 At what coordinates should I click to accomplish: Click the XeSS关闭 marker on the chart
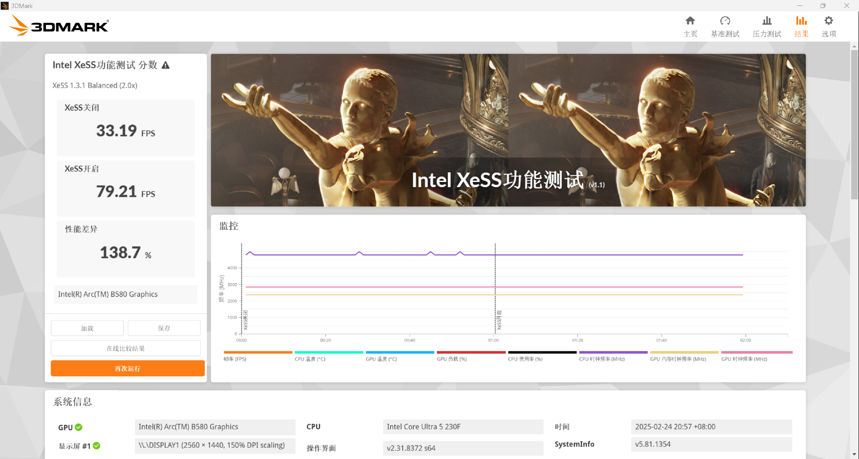[x=245, y=320]
